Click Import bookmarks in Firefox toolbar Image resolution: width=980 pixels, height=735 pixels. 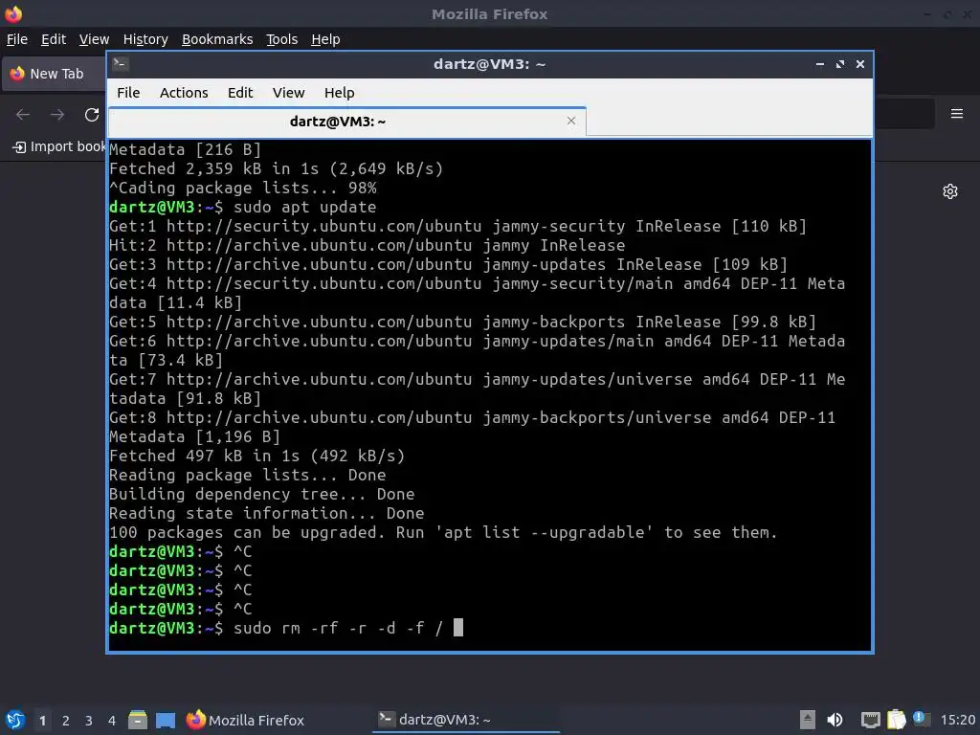pyautogui.click(x=59, y=146)
